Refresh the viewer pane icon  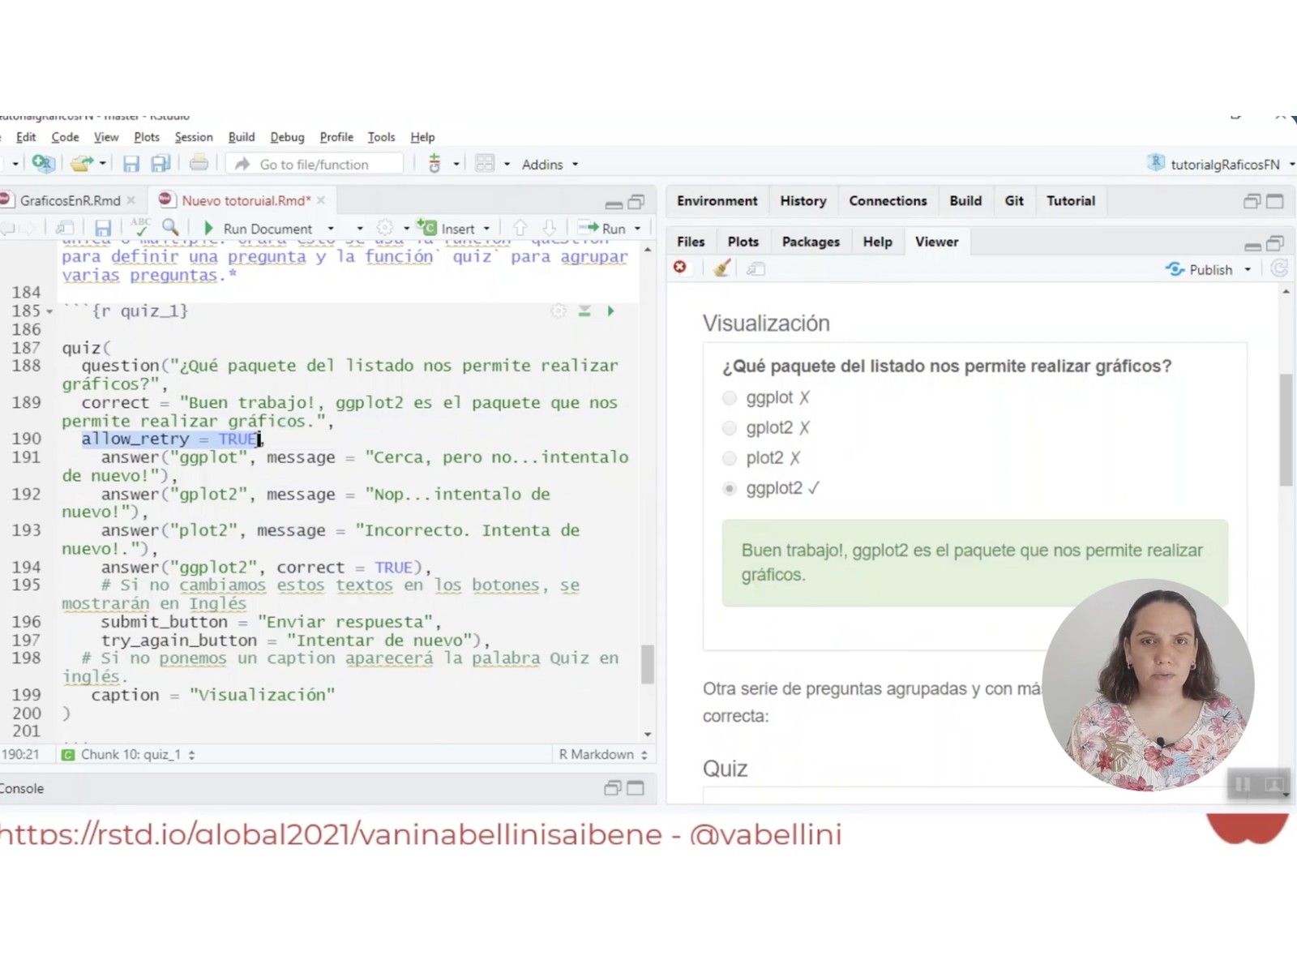(1279, 269)
